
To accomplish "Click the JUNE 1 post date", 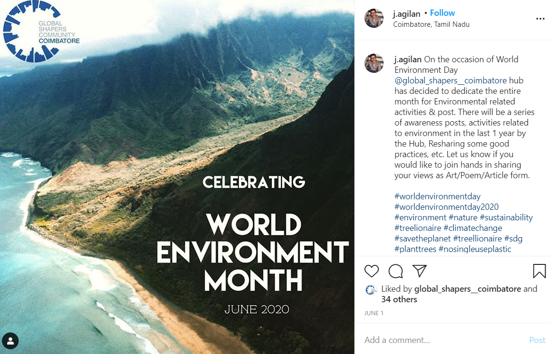I will pyautogui.click(x=374, y=313).
